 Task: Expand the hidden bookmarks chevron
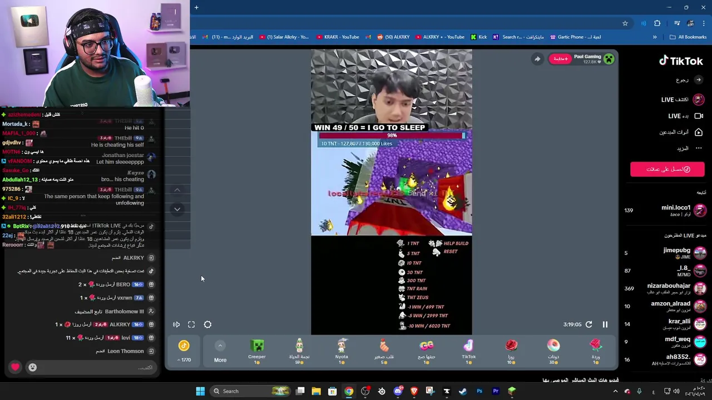coord(655,37)
